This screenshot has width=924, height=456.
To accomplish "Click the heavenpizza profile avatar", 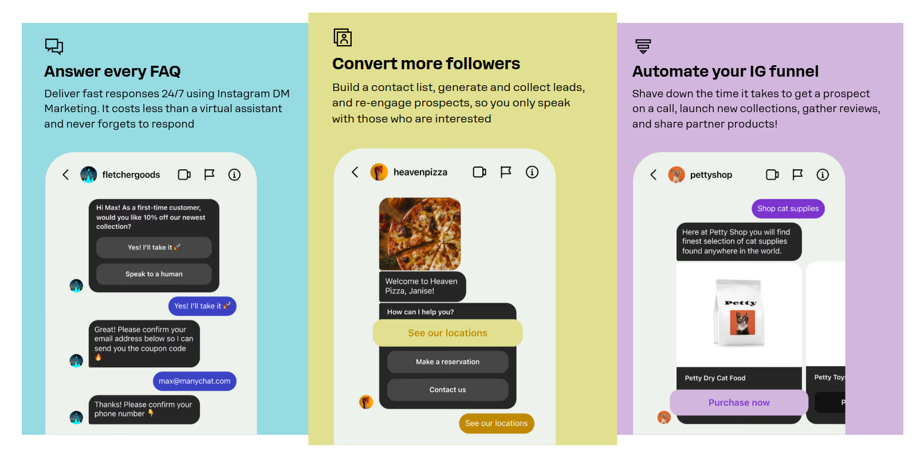I will coord(379,172).
